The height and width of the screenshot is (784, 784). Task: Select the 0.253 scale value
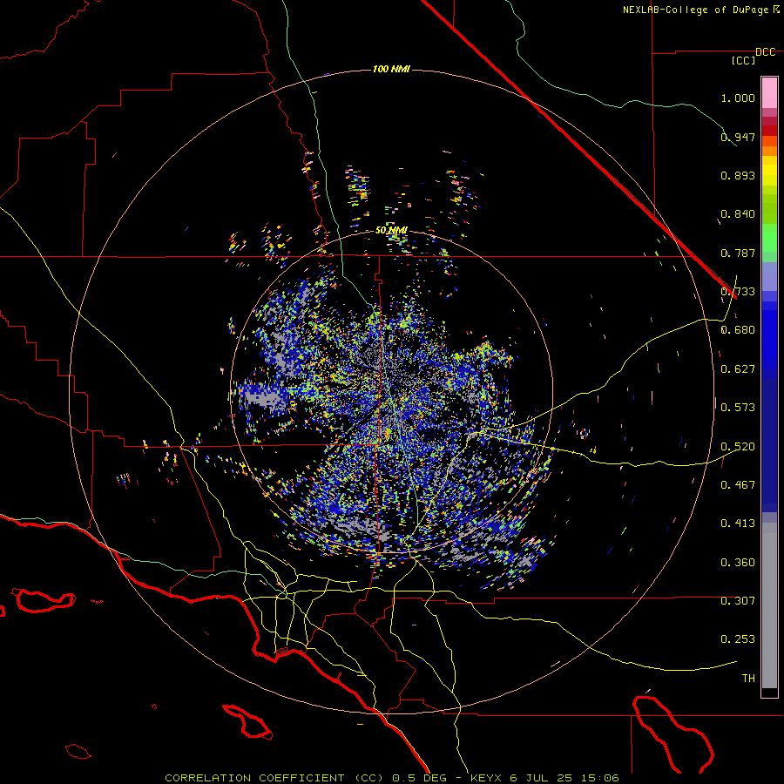(738, 639)
